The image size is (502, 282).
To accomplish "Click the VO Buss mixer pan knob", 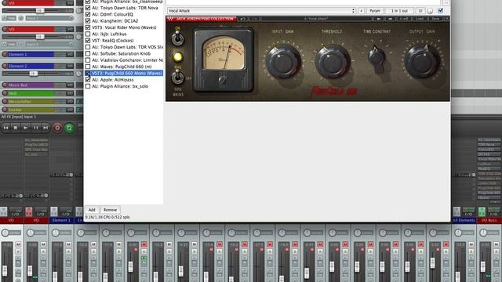I will pos(483,233).
